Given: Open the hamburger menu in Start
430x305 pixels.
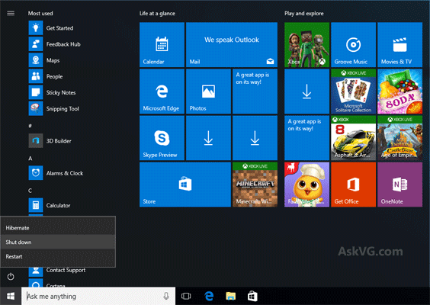Looking at the screenshot, I should 11,13.
